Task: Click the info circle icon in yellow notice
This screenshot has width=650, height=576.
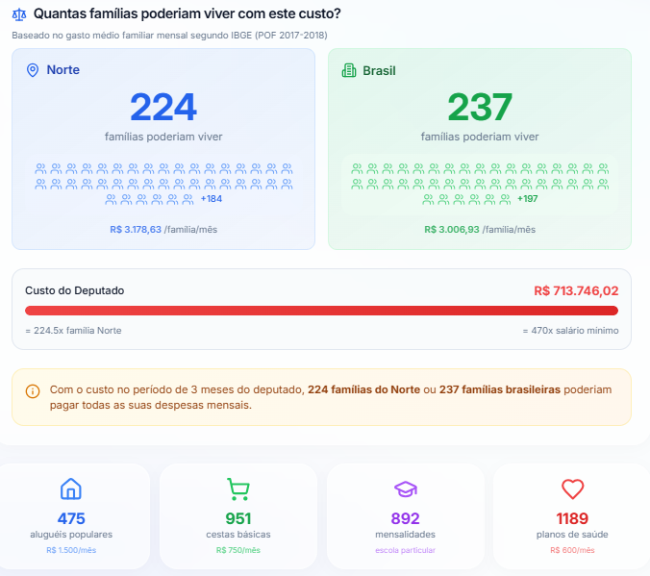Action: click(33, 390)
